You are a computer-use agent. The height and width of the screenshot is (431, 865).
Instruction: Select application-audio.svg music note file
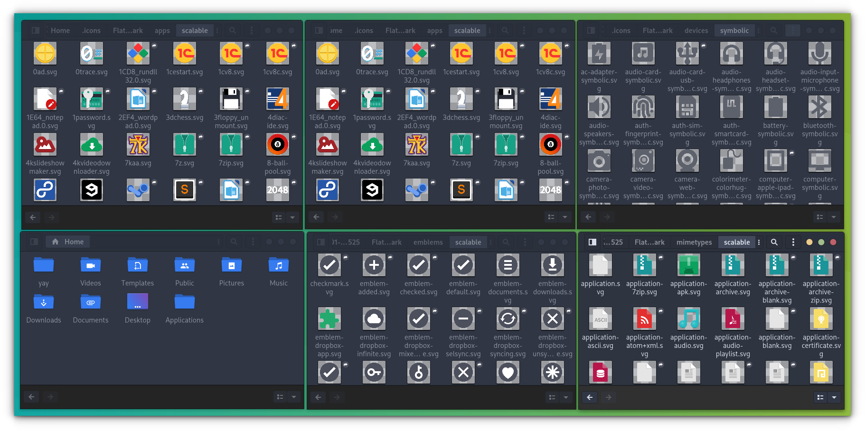(x=688, y=319)
